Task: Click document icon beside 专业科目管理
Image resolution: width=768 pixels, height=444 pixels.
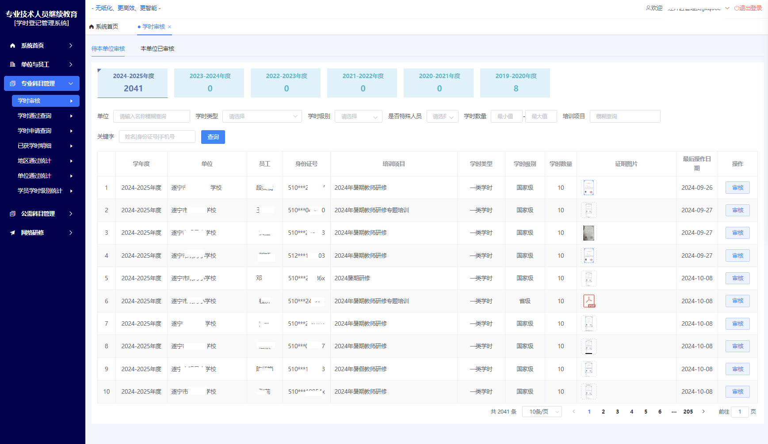Action: (x=12, y=83)
